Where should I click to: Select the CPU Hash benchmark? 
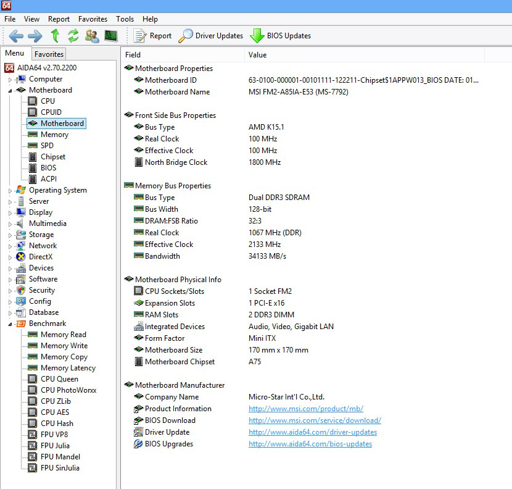[x=51, y=424]
